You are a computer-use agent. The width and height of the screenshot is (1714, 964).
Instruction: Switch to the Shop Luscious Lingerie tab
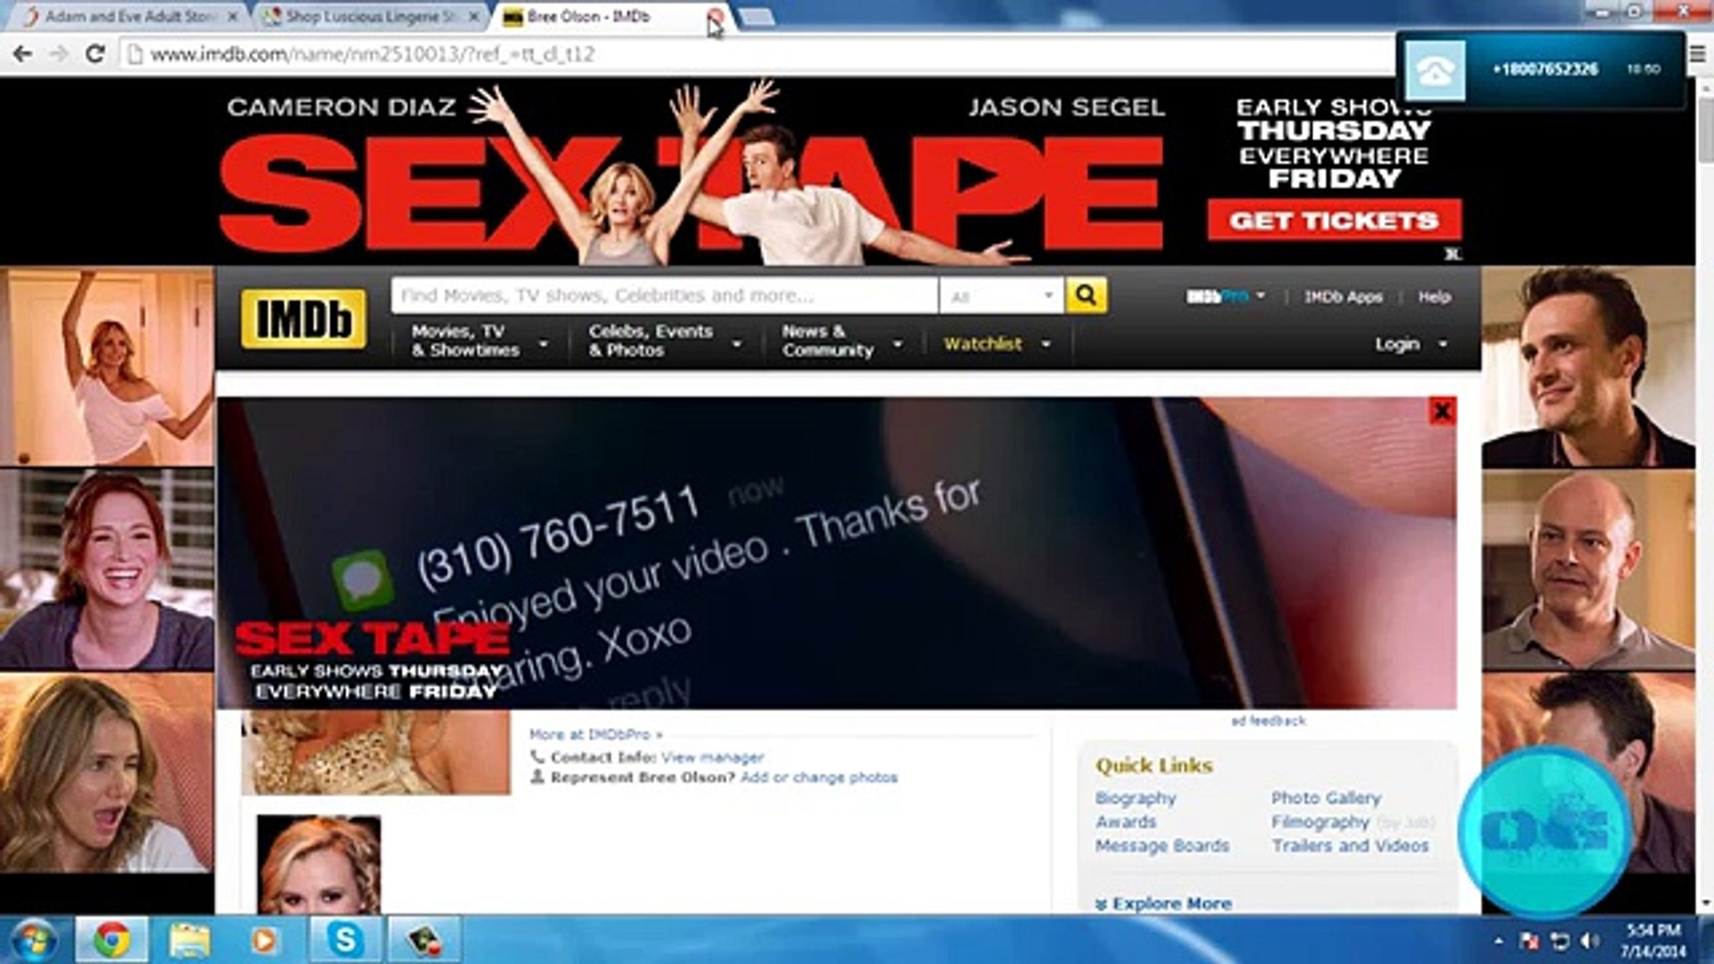click(371, 17)
